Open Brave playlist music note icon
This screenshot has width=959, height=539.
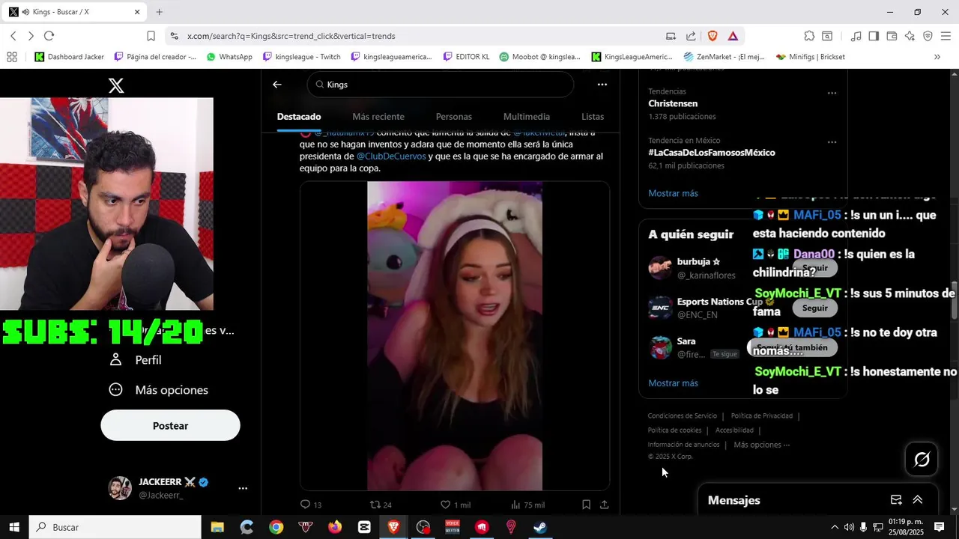(x=856, y=36)
